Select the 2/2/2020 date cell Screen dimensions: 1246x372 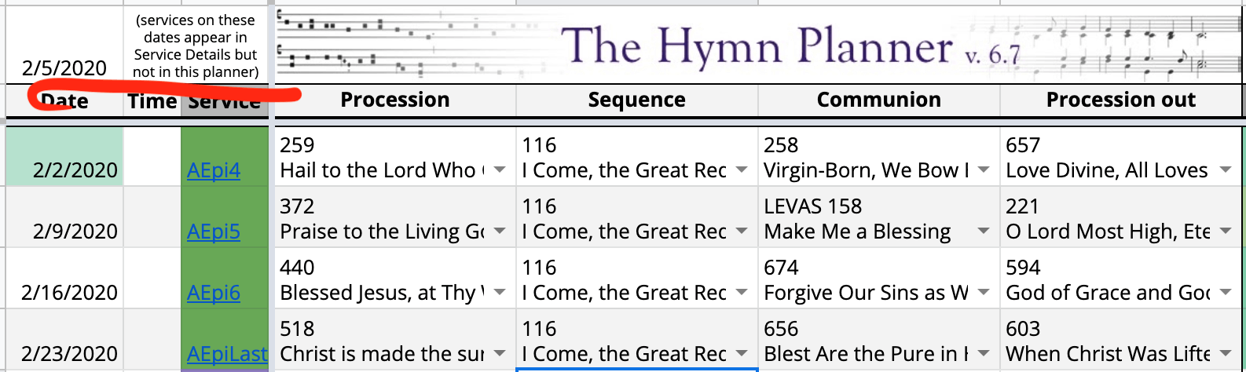tap(64, 156)
